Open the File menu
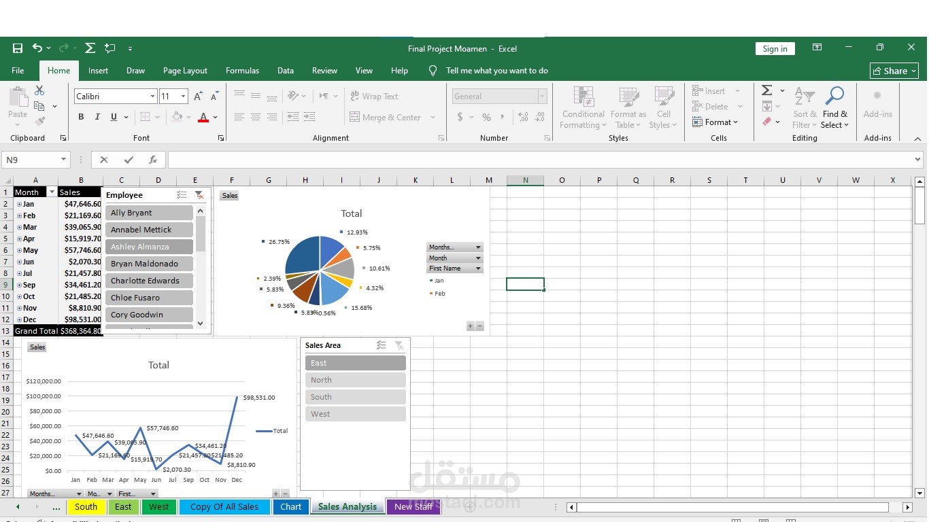 (x=17, y=70)
